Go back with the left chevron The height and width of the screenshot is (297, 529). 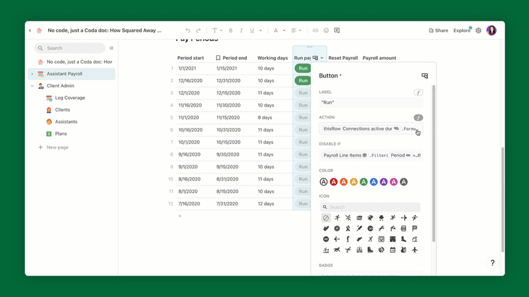30,30
